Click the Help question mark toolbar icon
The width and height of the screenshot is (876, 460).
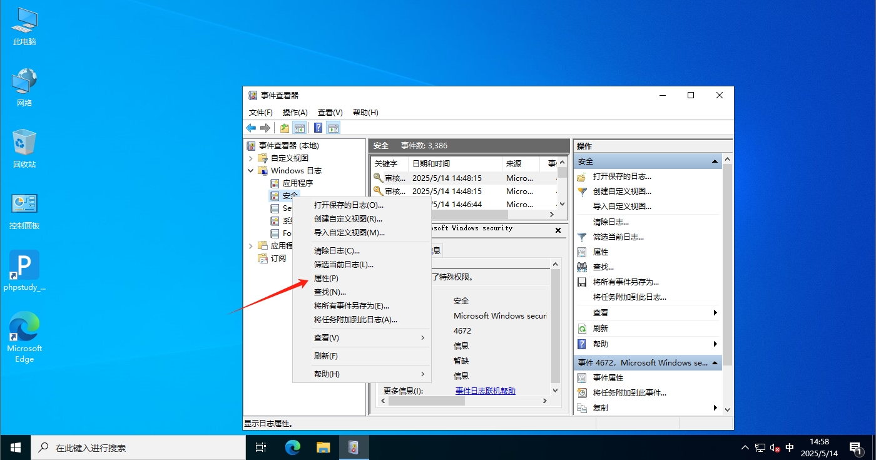[x=318, y=128]
